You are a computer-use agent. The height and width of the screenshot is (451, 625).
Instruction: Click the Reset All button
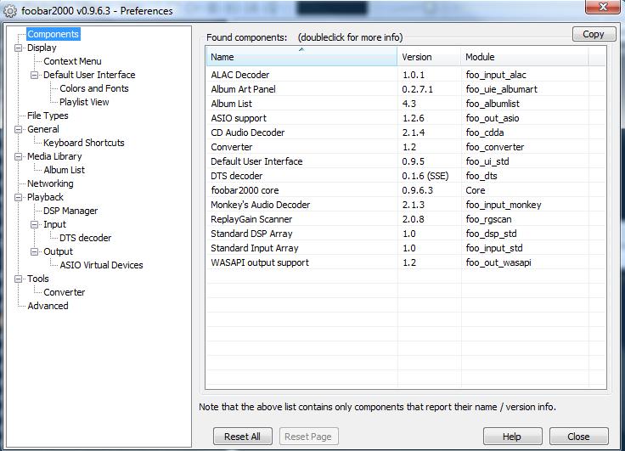tap(242, 437)
